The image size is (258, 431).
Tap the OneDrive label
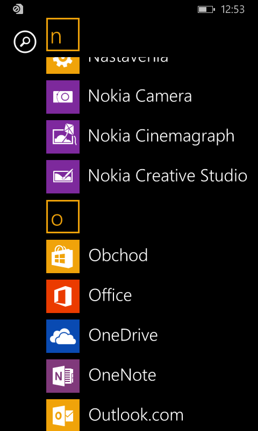click(123, 335)
